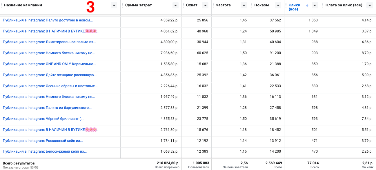Open dropdown arrow for Охват column
The height and width of the screenshot is (170, 376).
coord(206,6)
